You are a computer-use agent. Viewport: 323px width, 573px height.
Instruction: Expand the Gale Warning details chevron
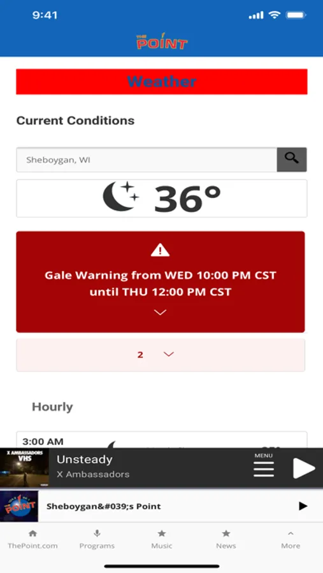[160, 312]
